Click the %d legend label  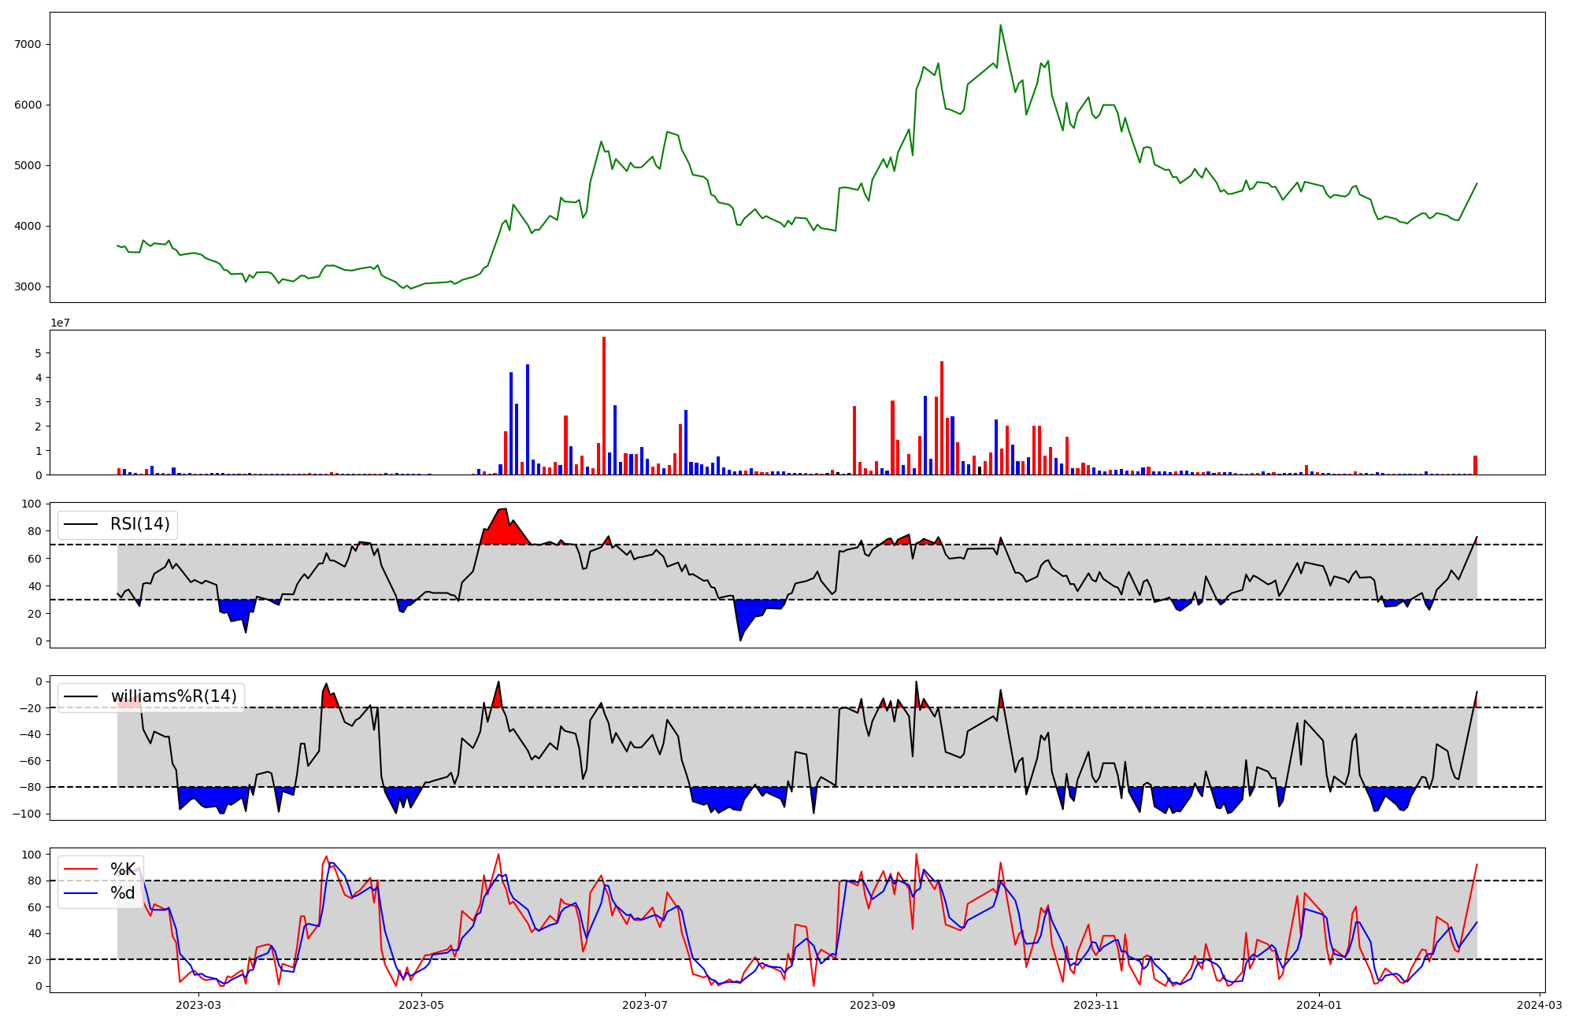pos(123,893)
